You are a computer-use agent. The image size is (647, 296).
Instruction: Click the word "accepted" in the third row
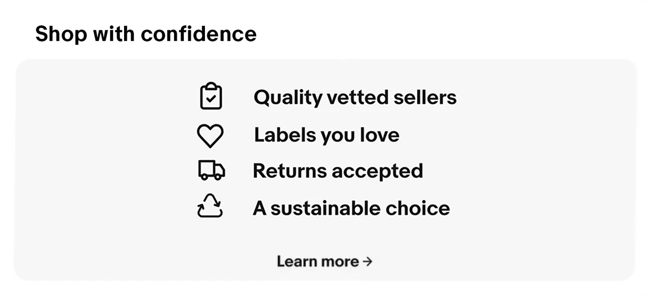coord(377,171)
